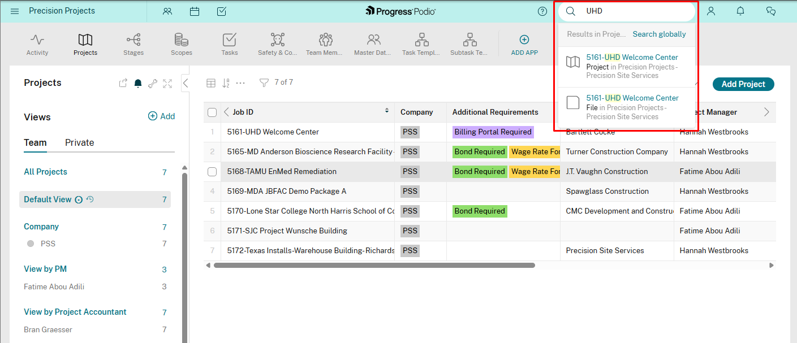Click the Search globally link

coord(659,34)
